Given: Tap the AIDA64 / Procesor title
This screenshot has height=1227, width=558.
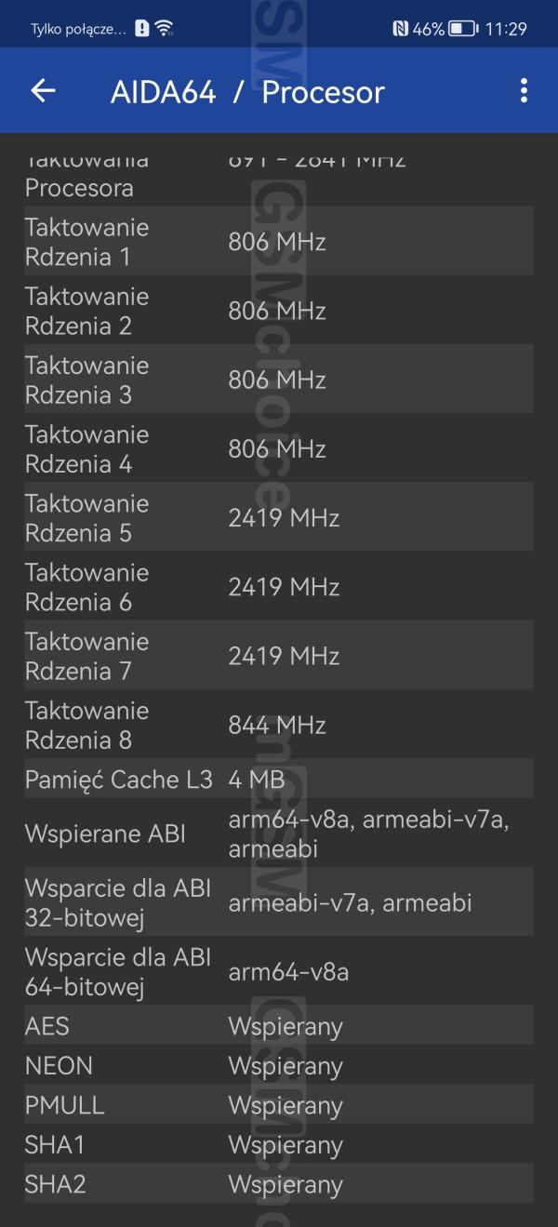Looking at the screenshot, I should coord(247,92).
